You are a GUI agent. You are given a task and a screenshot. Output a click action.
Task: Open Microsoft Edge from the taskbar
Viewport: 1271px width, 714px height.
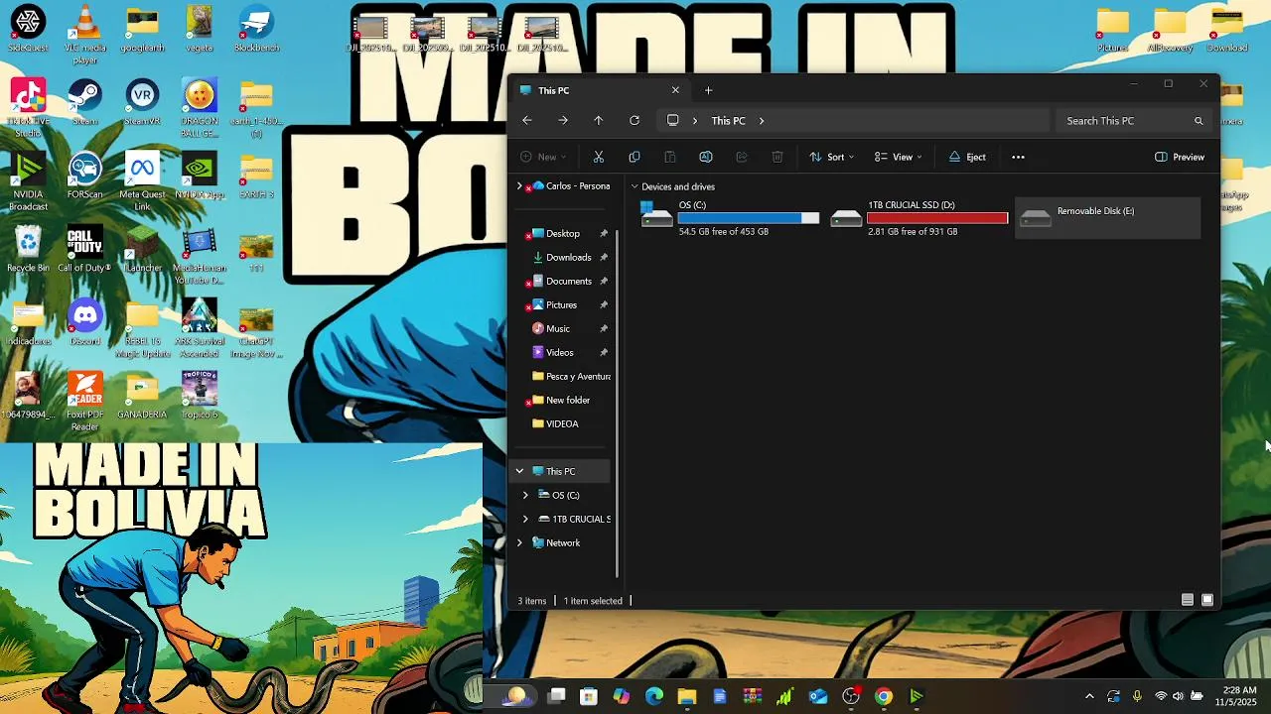[654, 696]
